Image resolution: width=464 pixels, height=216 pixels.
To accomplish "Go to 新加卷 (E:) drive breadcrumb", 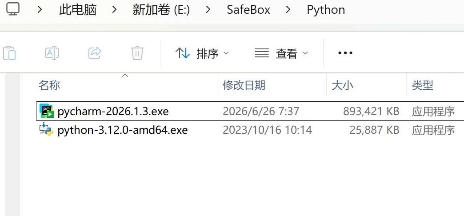I will tap(161, 10).
